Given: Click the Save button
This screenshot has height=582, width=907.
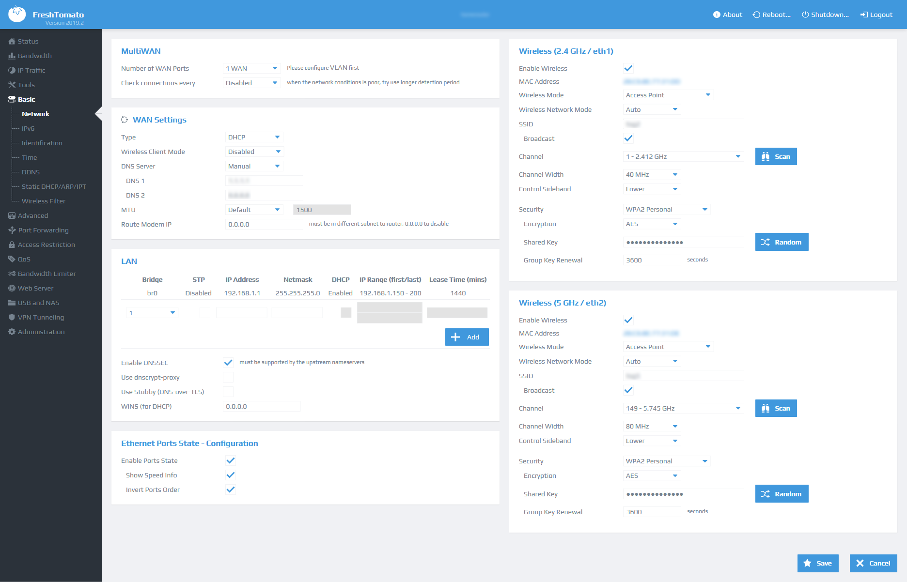Looking at the screenshot, I should tap(818, 563).
